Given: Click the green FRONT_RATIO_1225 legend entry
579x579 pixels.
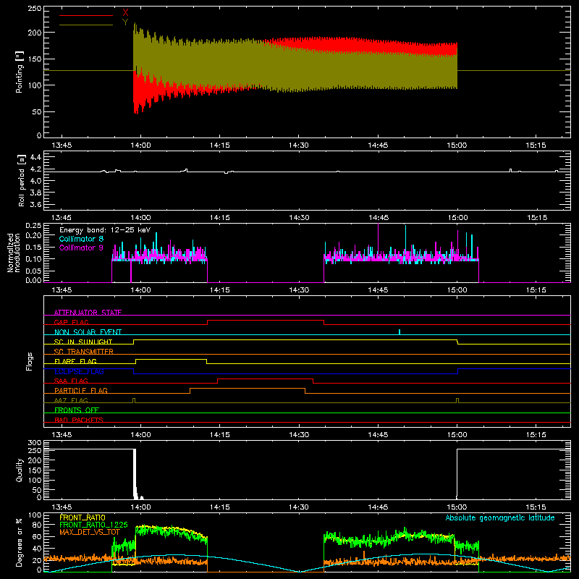Looking at the screenshot, I should point(93,525).
